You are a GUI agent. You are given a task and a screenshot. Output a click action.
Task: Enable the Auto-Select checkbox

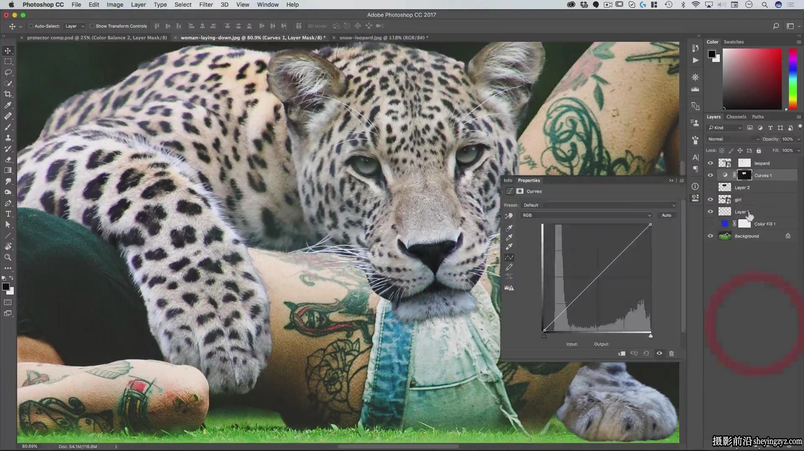pos(31,26)
